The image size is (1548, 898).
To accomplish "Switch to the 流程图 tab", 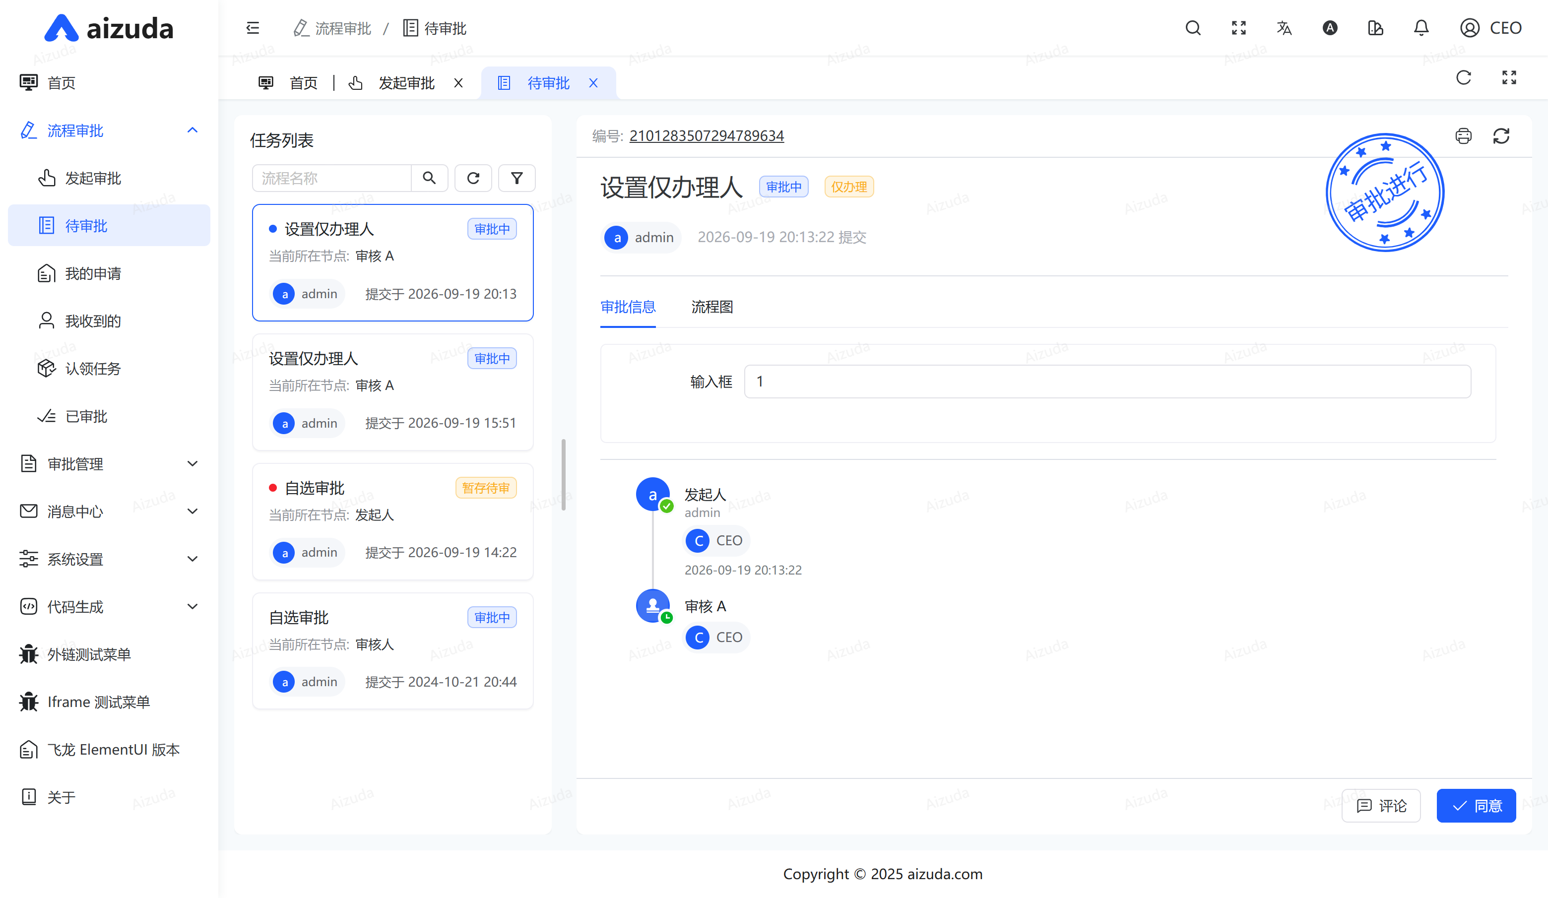I will (712, 307).
